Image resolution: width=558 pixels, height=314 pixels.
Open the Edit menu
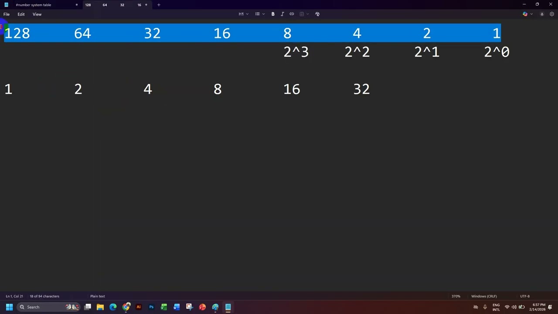21,14
